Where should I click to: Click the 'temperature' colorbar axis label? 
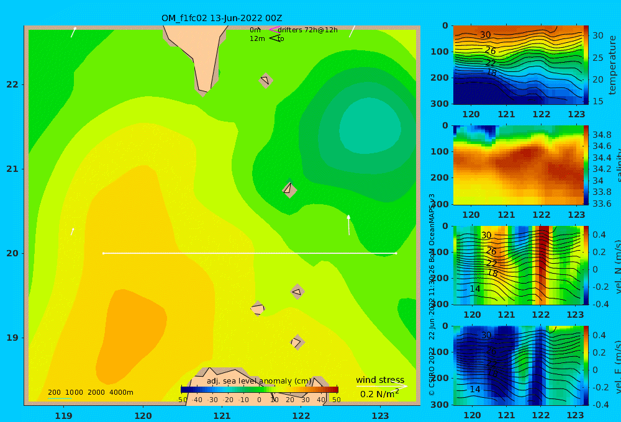tap(612, 65)
